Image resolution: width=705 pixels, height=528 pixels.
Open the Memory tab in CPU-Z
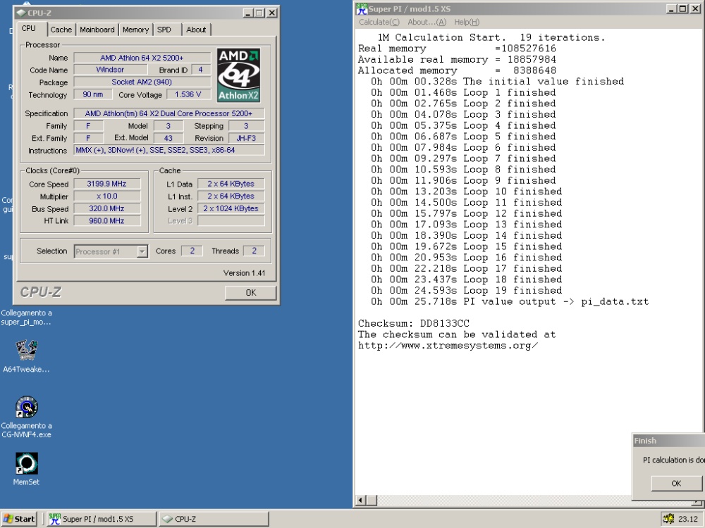[x=135, y=30]
